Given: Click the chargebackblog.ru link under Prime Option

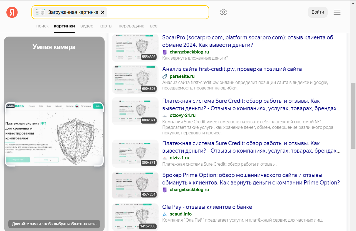Looking at the screenshot, I should (189, 190).
